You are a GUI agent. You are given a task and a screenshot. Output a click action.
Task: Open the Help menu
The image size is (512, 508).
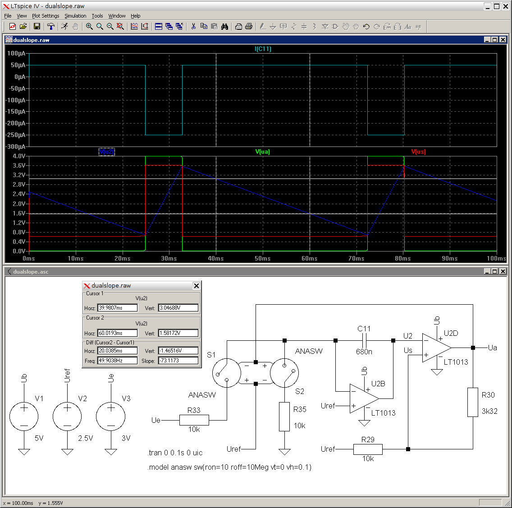click(x=136, y=16)
